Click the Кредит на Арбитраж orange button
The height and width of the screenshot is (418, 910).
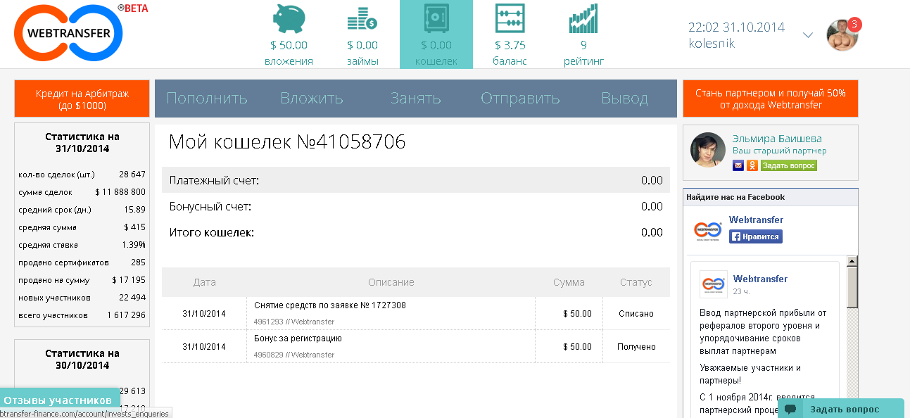pos(82,99)
